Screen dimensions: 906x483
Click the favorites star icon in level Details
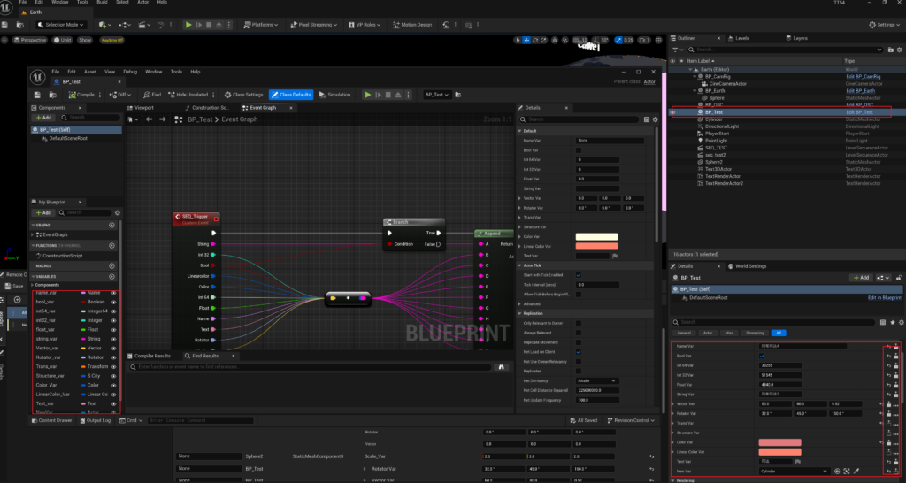(893, 322)
